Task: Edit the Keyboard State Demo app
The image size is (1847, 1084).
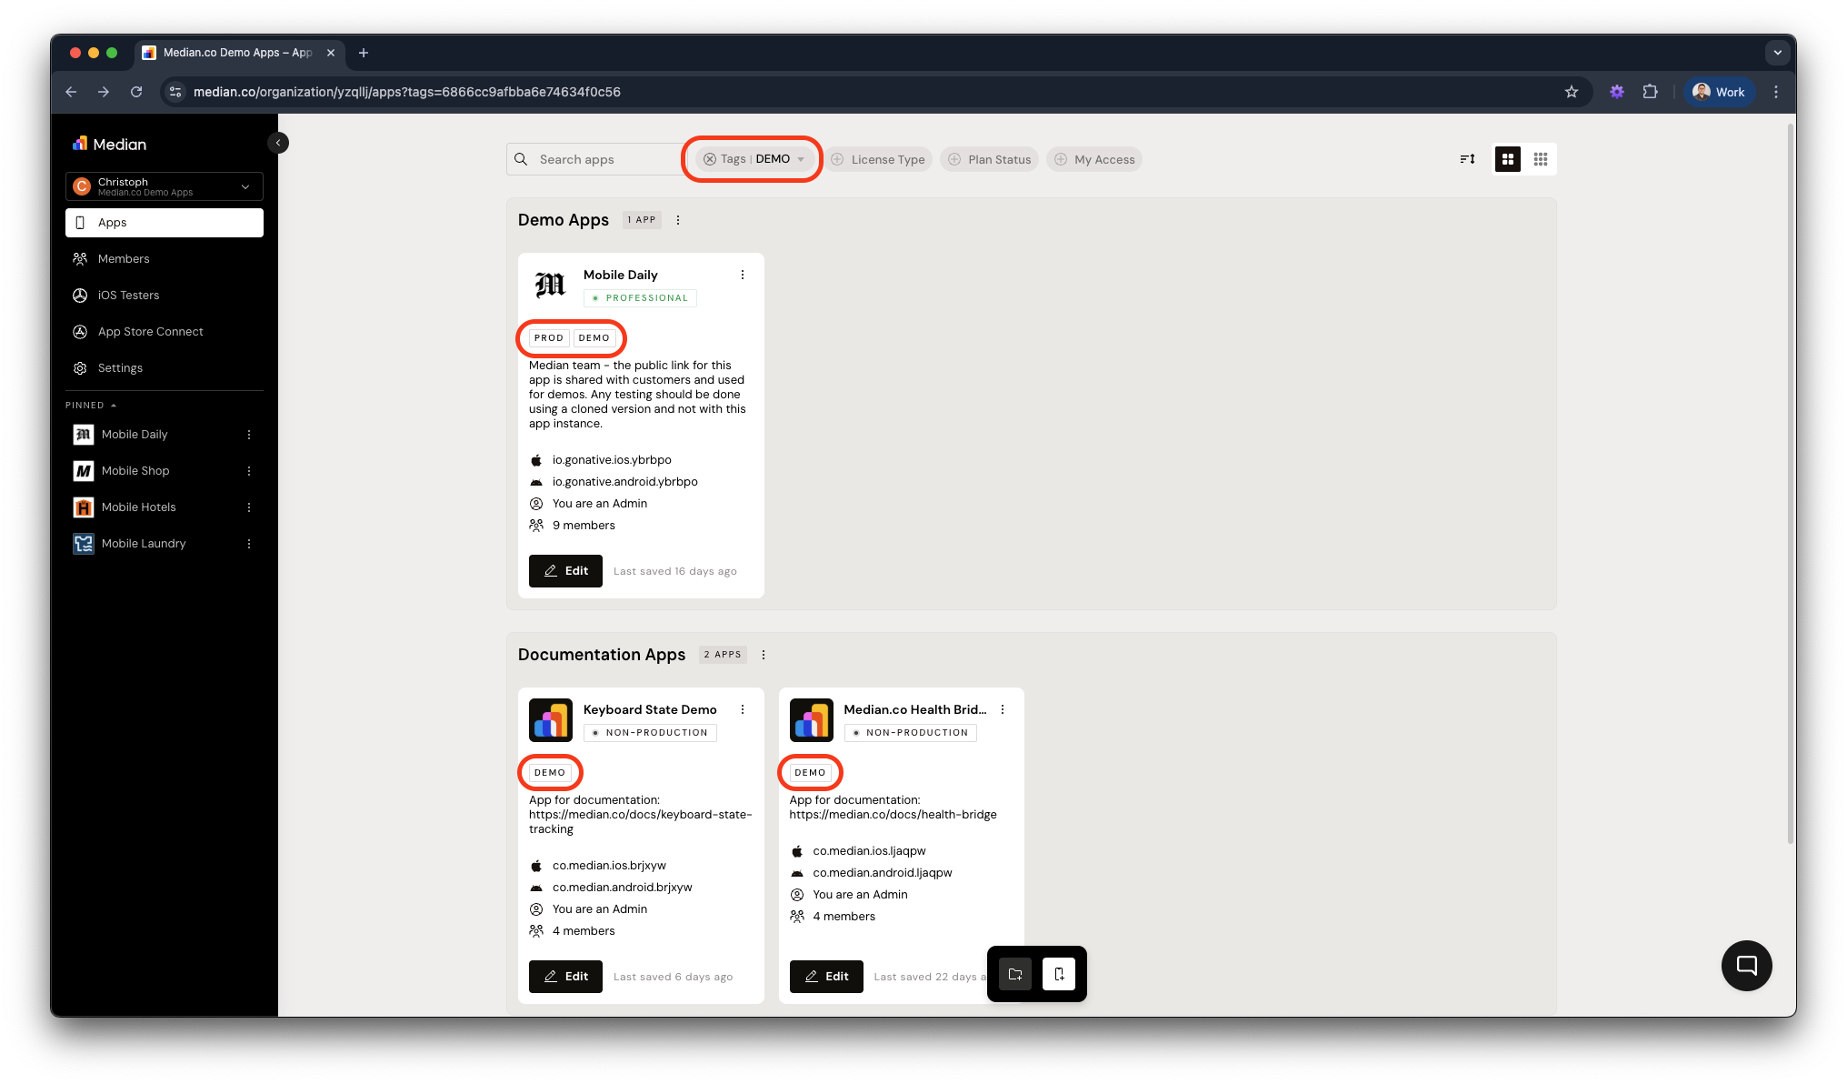Action: click(x=565, y=977)
